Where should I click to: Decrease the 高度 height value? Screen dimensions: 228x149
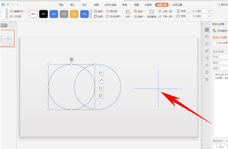(190, 11)
